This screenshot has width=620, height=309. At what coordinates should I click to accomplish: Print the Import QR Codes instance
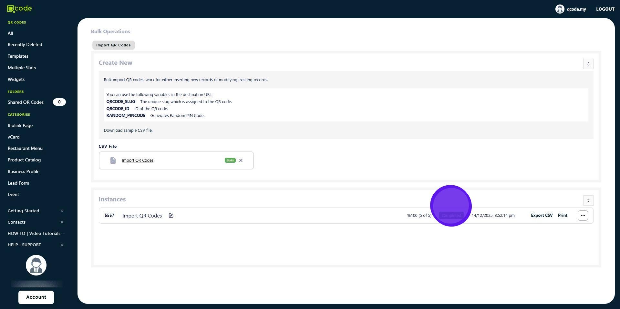[563, 216]
